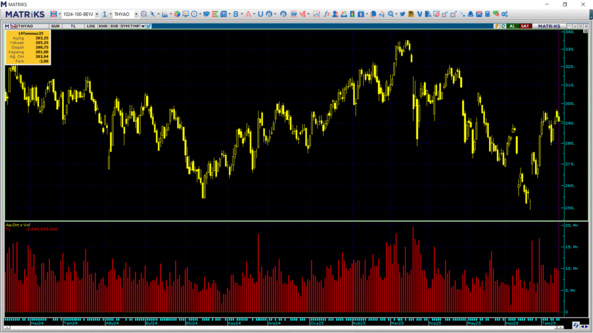Select the GUN period tab
This screenshot has height=333, width=593.
56,26
